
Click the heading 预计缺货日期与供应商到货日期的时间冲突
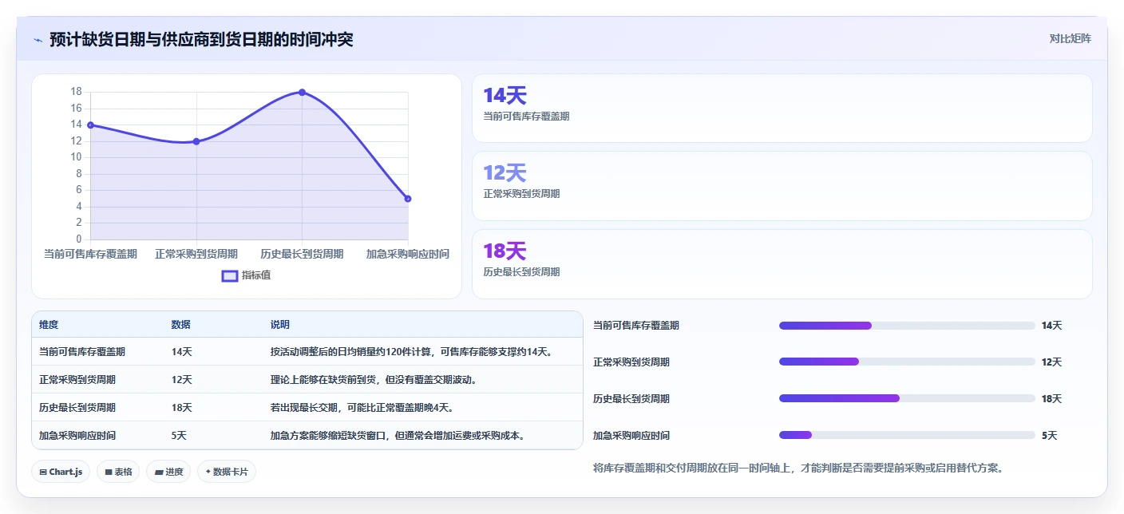201,39
